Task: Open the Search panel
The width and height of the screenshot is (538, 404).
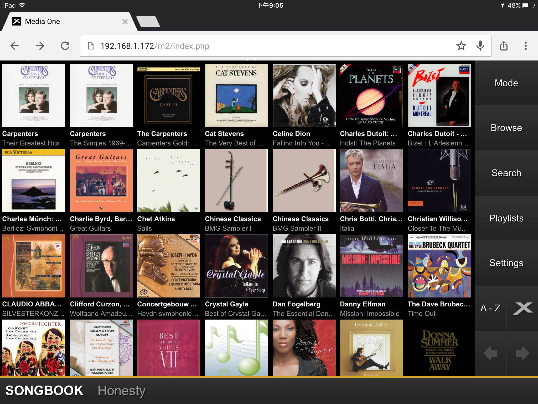Action: pos(506,173)
